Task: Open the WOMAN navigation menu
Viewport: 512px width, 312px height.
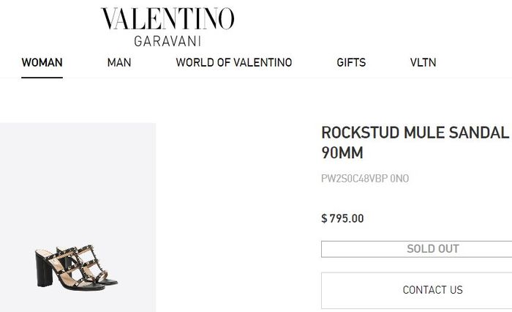Action: (42, 62)
